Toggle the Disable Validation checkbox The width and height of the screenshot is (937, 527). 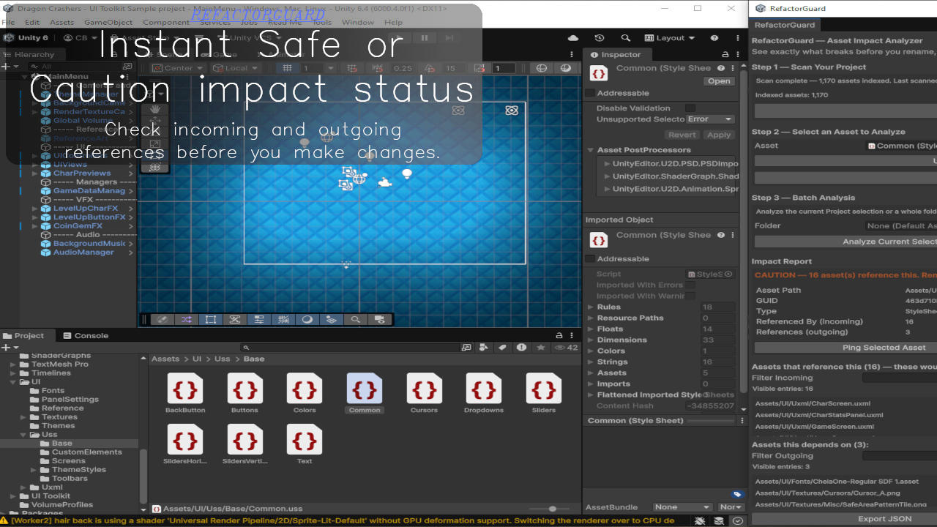690,108
